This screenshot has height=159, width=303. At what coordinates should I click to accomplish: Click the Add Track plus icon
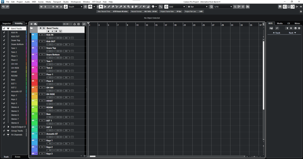(31, 24)
